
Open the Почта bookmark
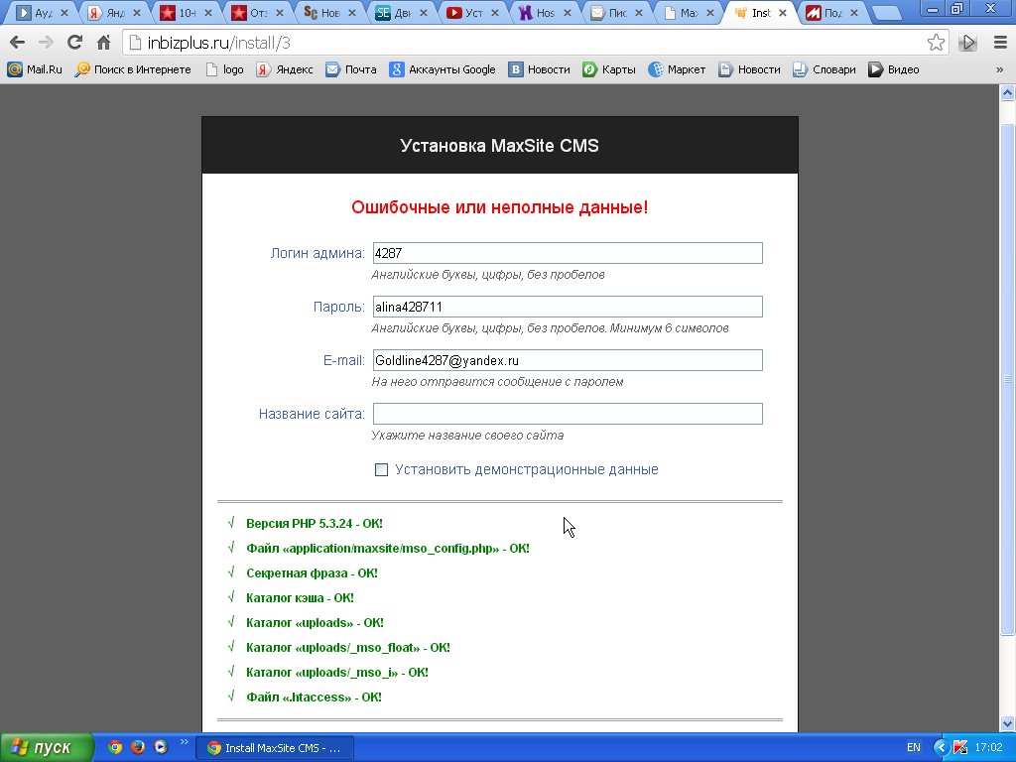pos(351,69)
